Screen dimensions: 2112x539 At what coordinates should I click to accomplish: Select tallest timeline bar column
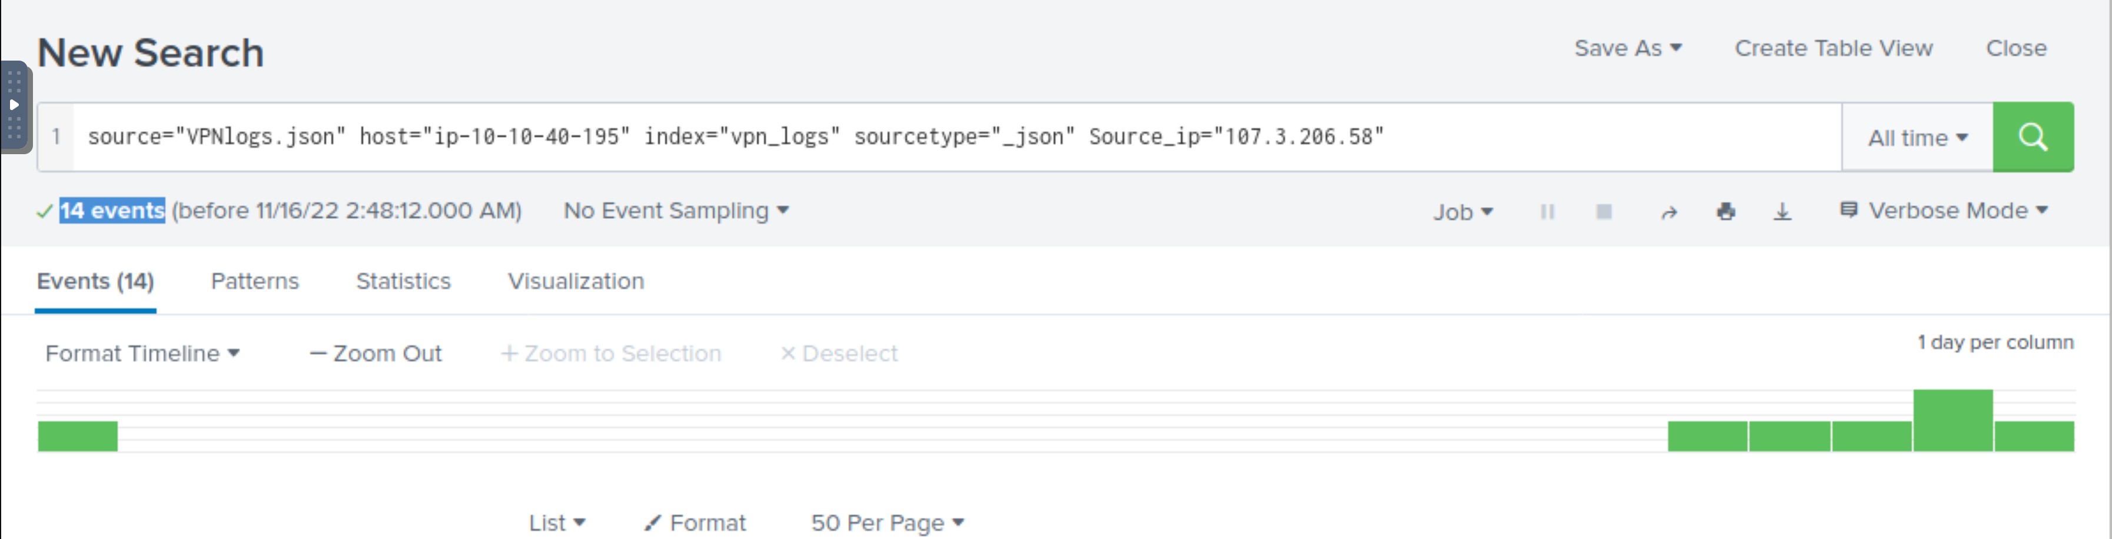coord(1953,420)
